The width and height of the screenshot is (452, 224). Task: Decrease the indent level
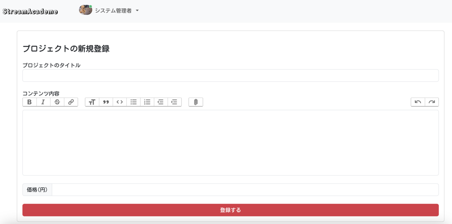coord(161,102)
